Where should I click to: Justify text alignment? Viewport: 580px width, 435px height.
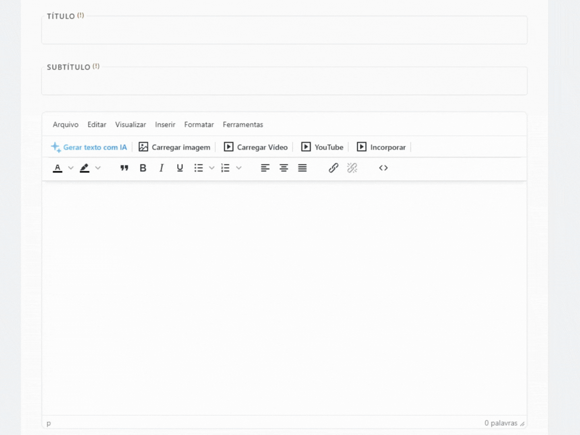coord(302,168)
